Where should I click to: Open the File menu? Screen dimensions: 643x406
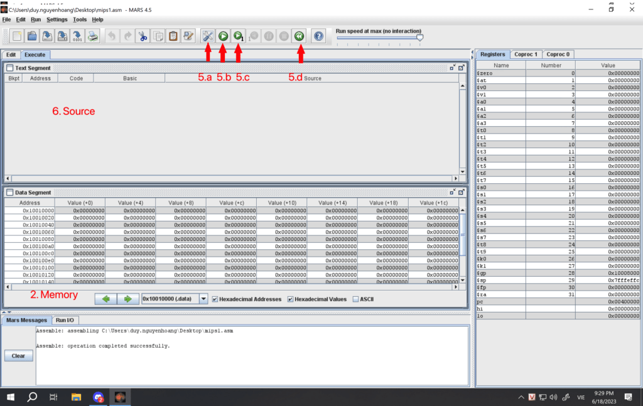coord(6,19)
